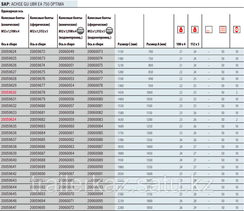Click the weight icon above 112 x 5
Image resolution: width=244 pixels, height=211 pixels.
(x=195, y=29)
